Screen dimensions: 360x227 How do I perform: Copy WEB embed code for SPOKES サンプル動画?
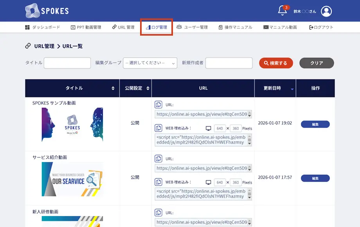(x=158, y=128)
